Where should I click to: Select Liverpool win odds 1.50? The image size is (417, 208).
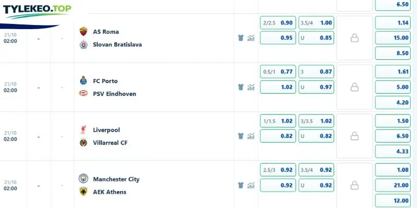(x=393, y=121)
